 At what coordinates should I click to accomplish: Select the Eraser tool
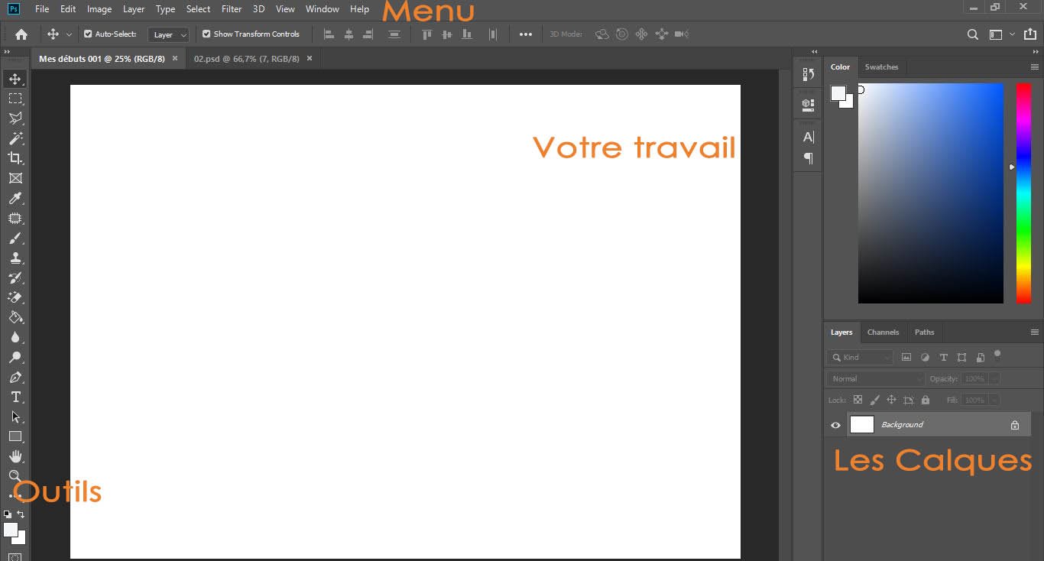coord(15,298)
